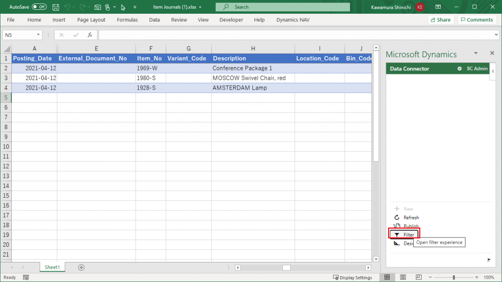Click the pointer select icon in toolbar
This screenshot has height=282, width=502.
[123, 7]
